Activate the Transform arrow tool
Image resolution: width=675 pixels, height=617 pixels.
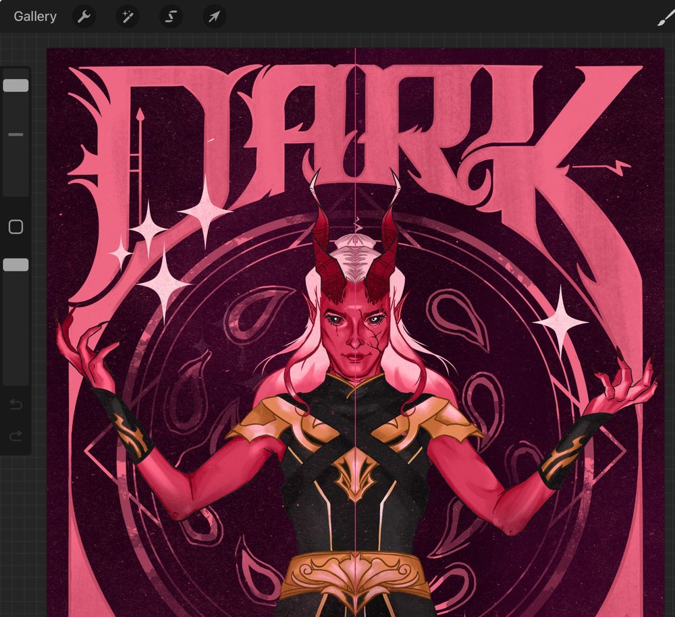[213, 16]
